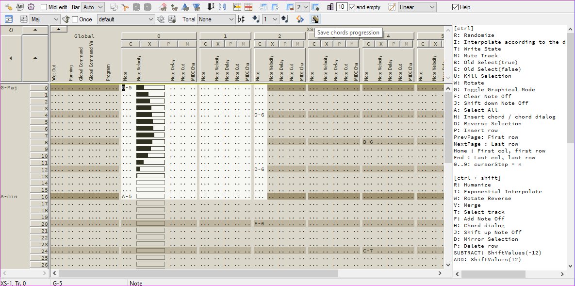Click Save chords progression icon

[314, 19]
